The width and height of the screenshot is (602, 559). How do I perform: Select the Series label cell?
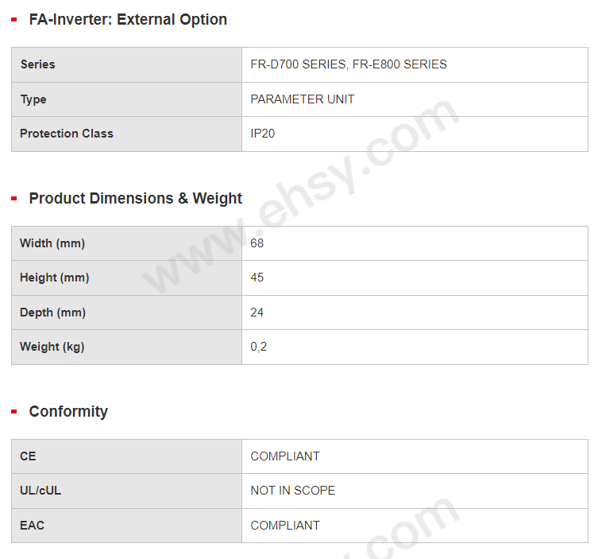38,64
